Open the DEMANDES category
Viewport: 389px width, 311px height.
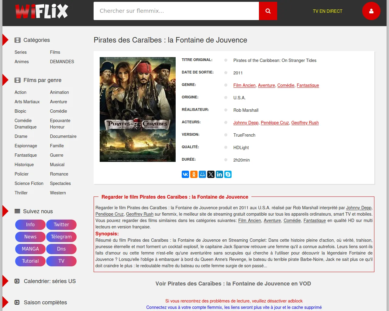[x=62, y=62]
